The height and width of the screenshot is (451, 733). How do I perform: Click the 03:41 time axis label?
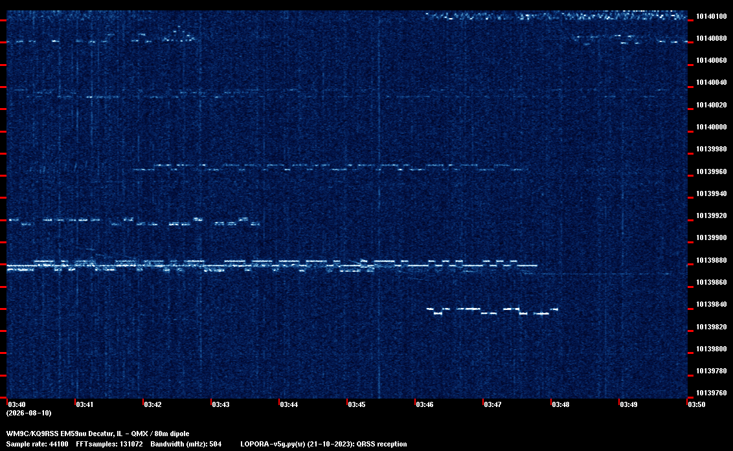[85, 404]
